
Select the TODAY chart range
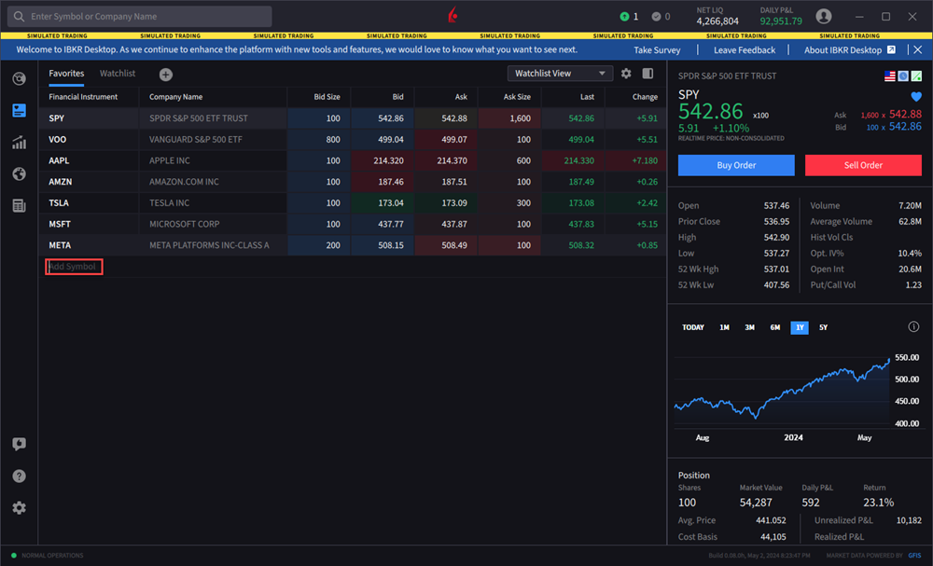click(x=692, y=327)
